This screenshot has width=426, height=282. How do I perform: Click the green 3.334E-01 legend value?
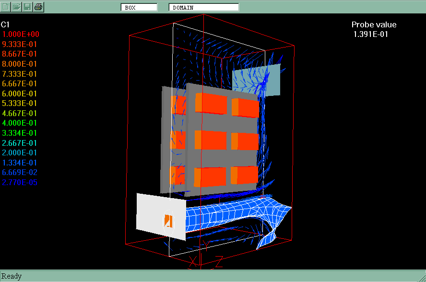click(21, 133)
